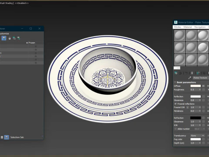
Task: Enable the Abbe number checkbox
Action: tap(175, 129)
